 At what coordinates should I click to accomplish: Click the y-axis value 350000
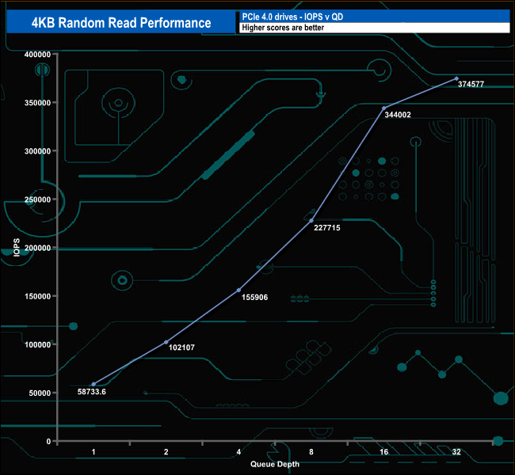[37, 103]
